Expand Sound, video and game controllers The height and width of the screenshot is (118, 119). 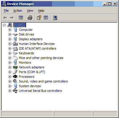coord(10,81)
